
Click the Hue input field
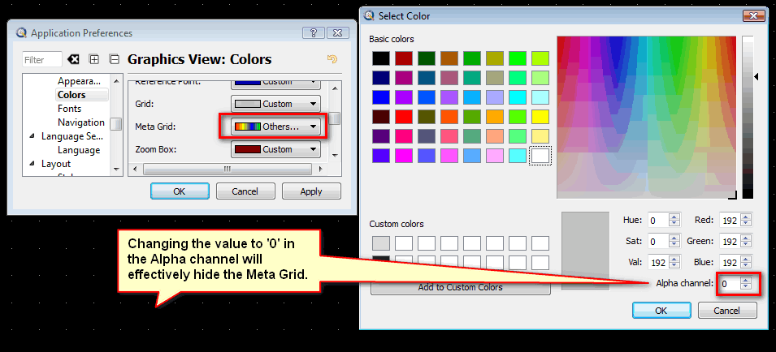click(x=657, y=220)
